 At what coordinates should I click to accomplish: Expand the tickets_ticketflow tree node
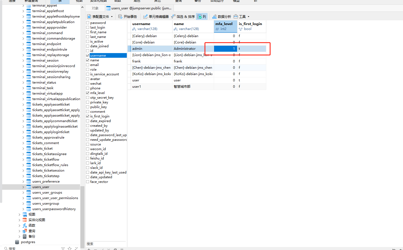click(x=23, y=160)
